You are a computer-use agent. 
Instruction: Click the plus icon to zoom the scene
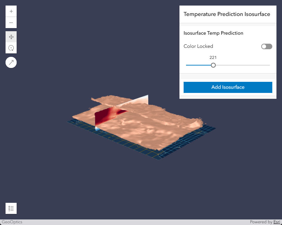(x=11, y=11)
